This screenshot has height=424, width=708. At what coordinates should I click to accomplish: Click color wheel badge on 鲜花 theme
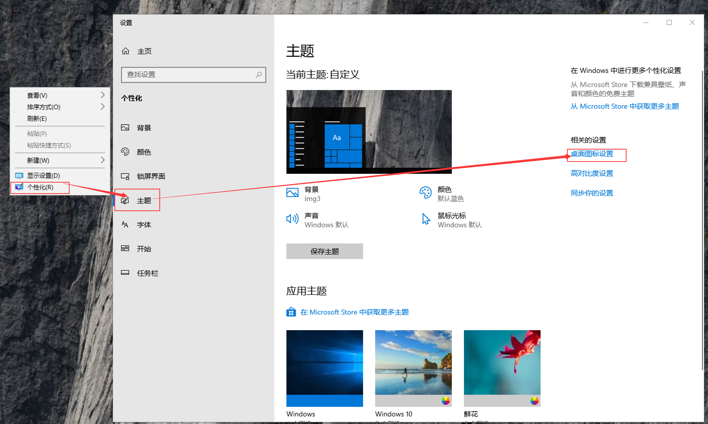pyautogui.click(x=534, y=401)
